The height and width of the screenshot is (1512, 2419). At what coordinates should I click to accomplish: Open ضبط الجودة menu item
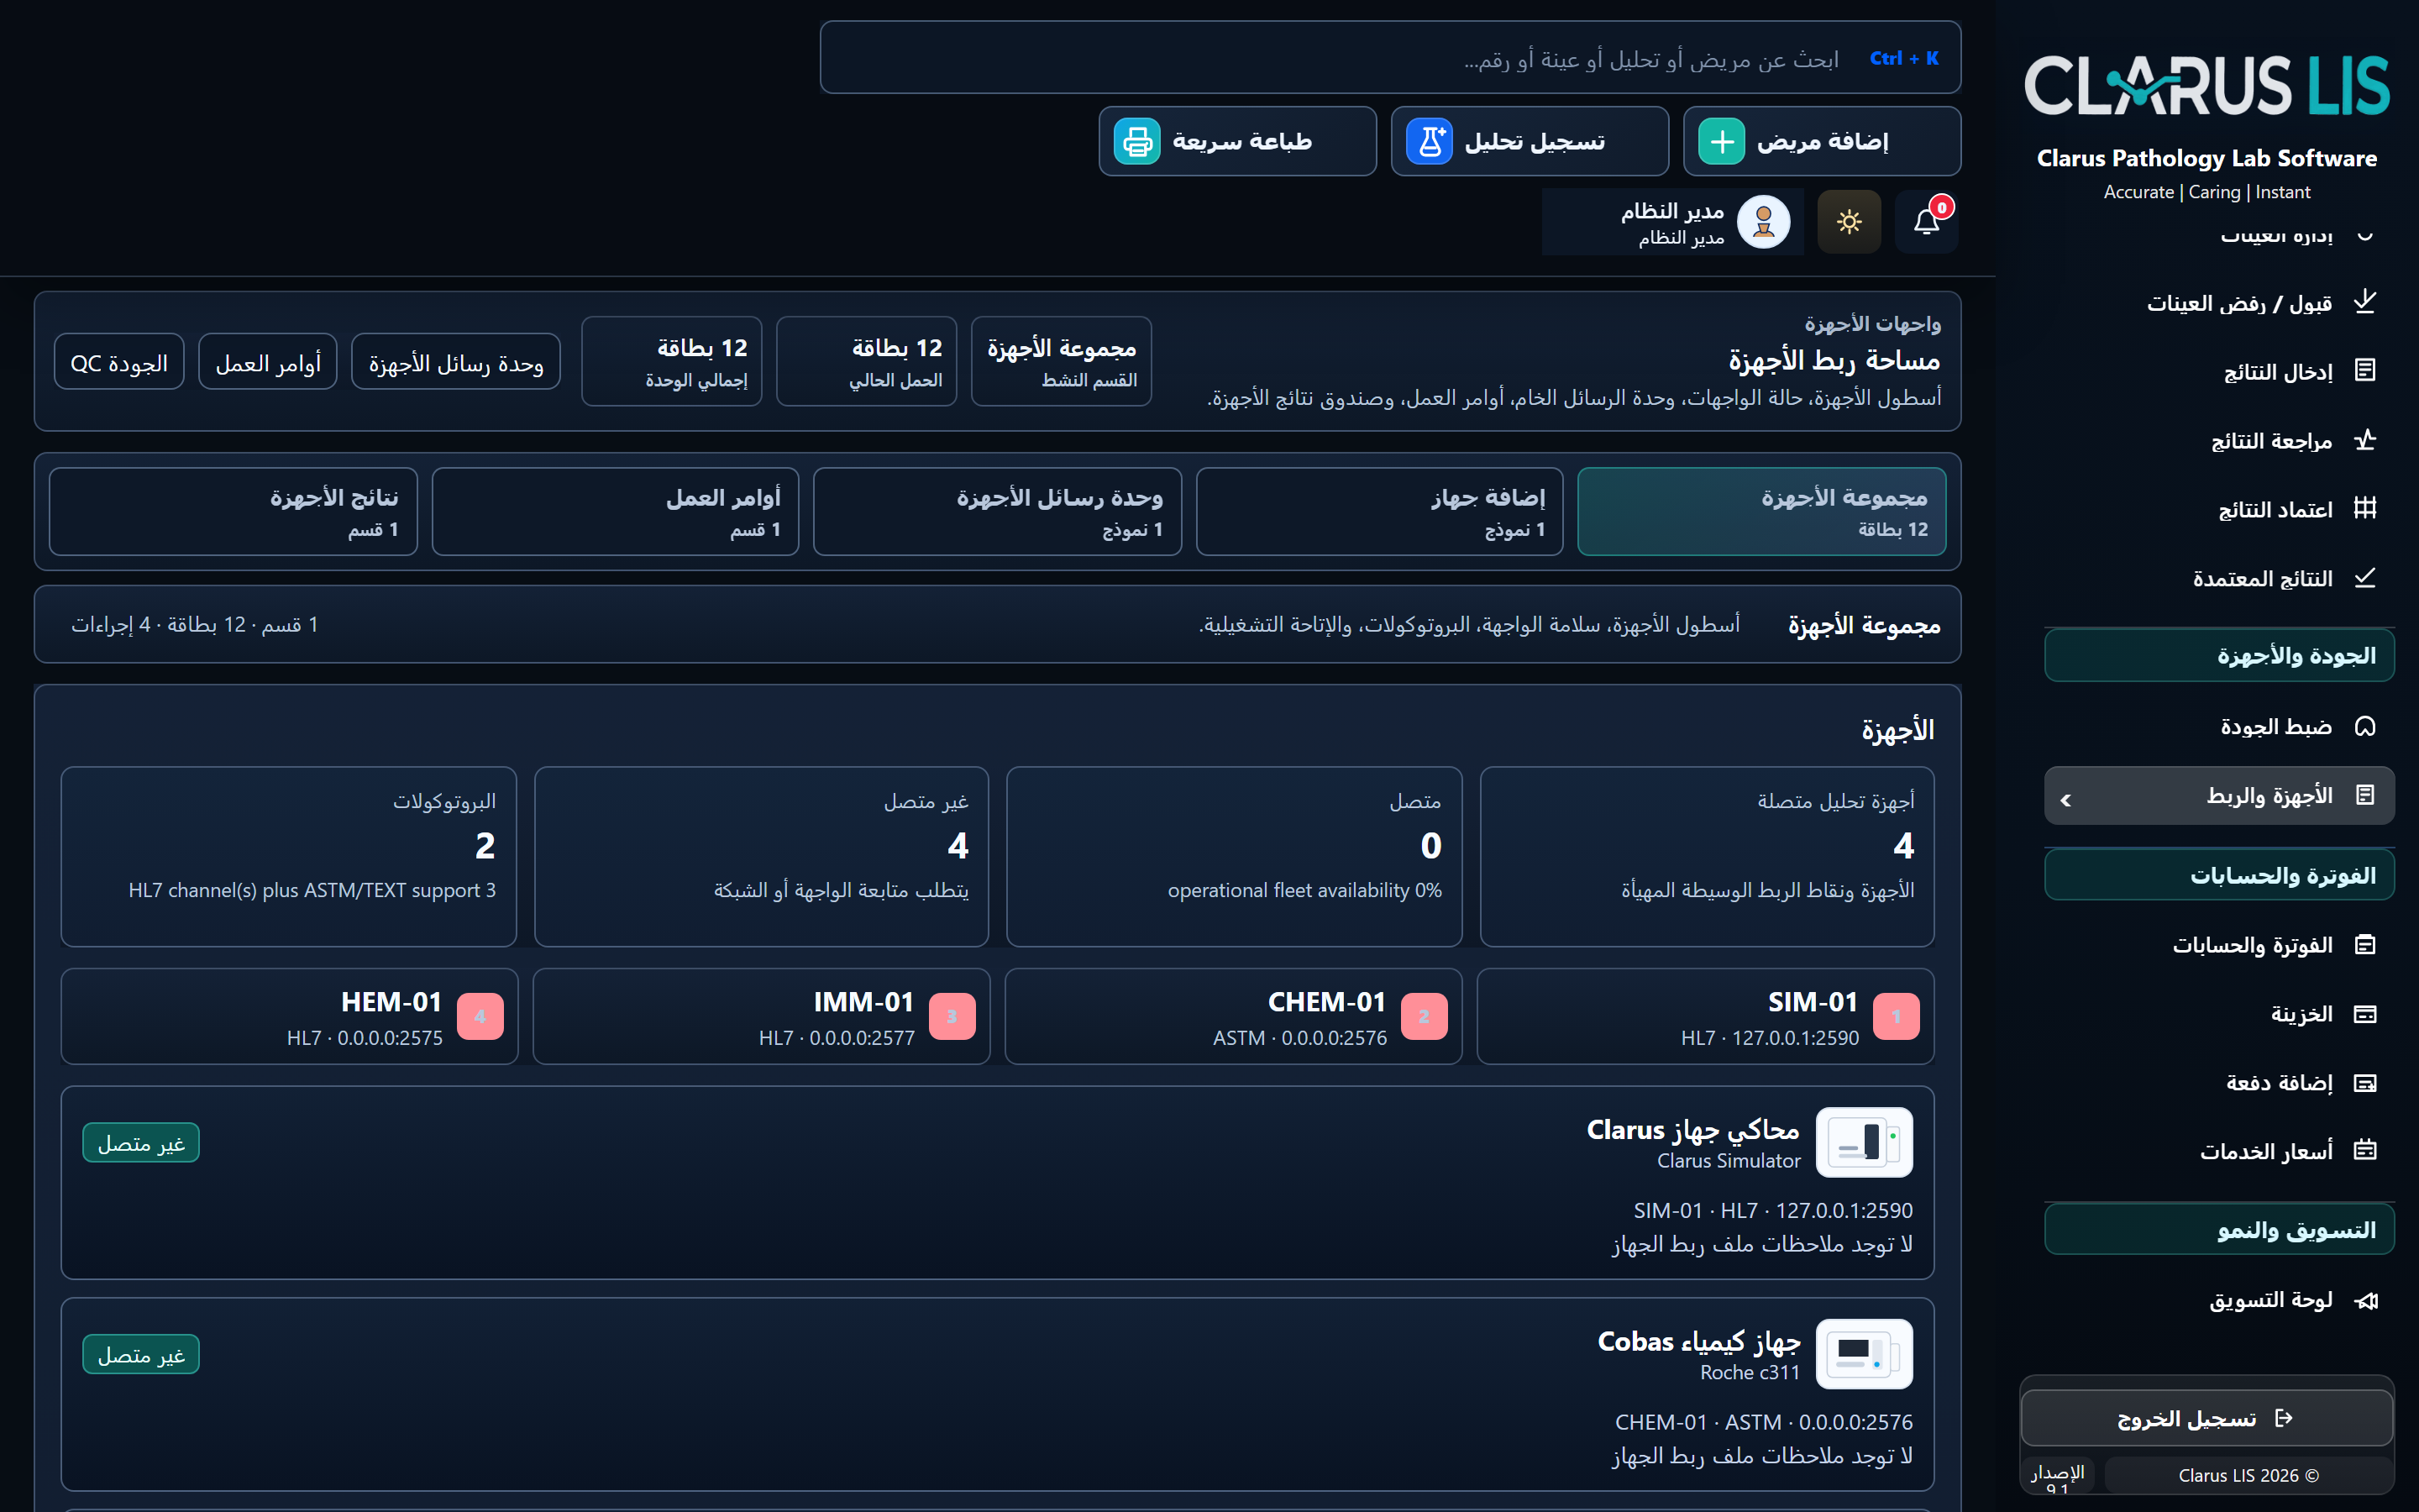point(2219,726)
